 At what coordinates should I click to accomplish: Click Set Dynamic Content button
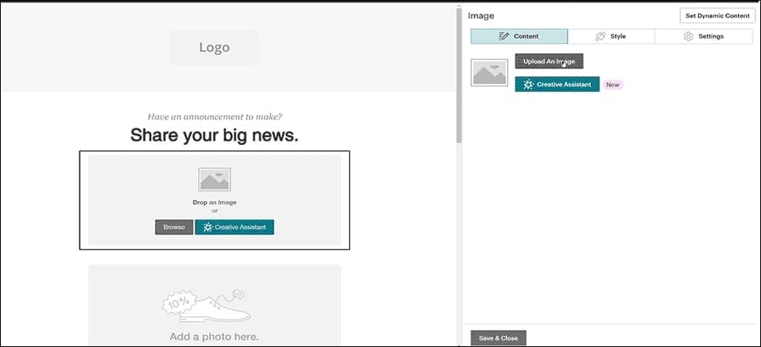pos(716,16)
